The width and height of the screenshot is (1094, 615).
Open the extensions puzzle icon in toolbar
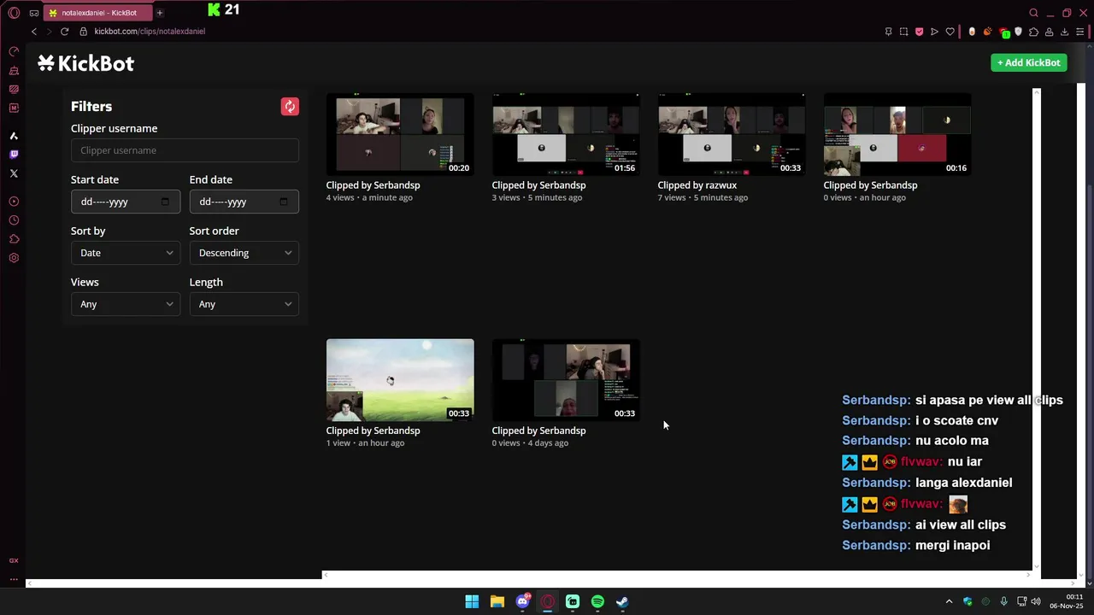pyautogui.click(x=1033, y=32)
